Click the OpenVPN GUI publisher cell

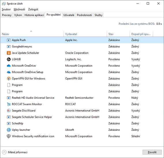[74, 79]
